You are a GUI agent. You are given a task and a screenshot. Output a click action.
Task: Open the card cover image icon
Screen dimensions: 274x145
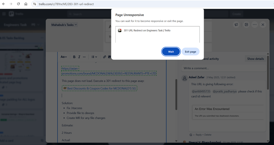coord(246,25)
